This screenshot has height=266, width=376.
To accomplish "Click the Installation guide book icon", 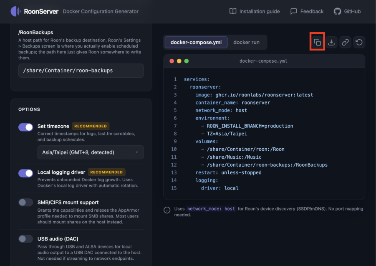I will click(232, 11).
